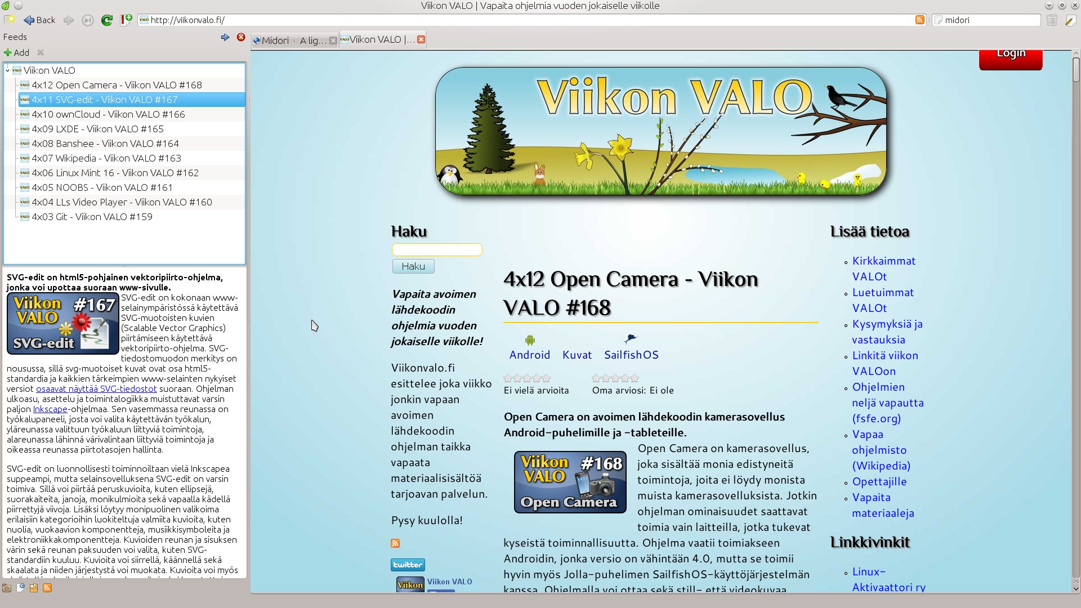Open Ohjelmien neljä vapautta link
This screenshot has width=1081, height=608.
[x=887, y=403]
